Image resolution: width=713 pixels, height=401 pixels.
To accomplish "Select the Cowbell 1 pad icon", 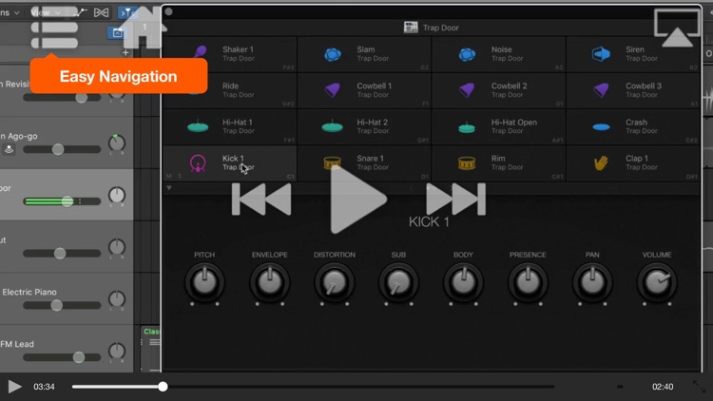I will (333, 90).
